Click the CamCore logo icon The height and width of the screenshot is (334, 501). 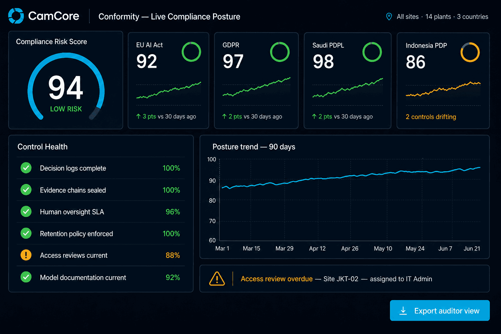[x=16, y=16]
